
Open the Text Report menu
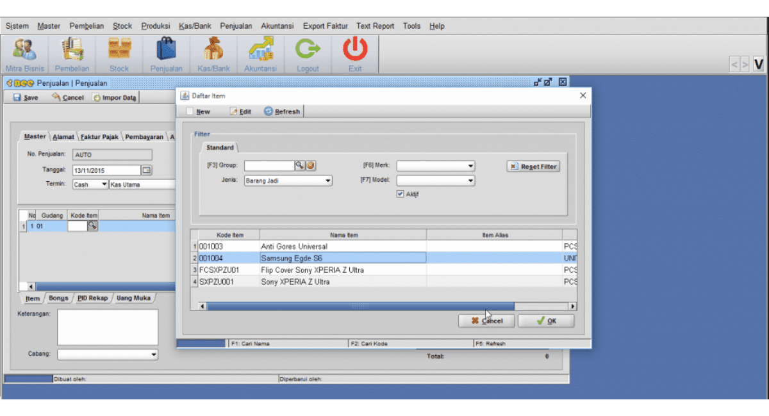tap(376, 26)
